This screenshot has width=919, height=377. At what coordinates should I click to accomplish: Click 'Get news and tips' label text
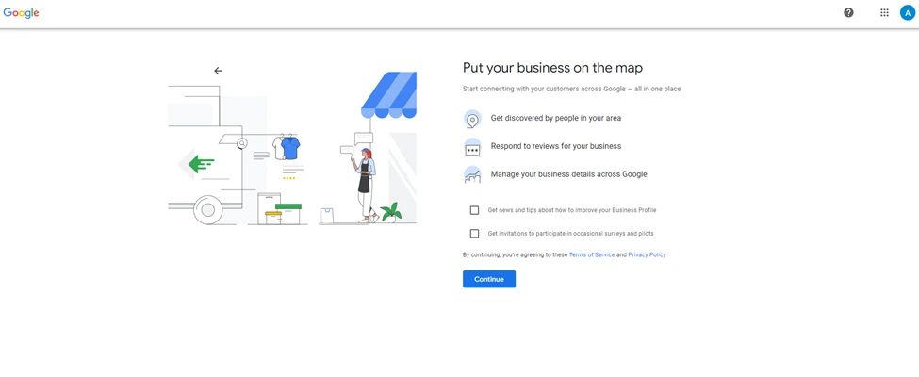pos(571,210)
